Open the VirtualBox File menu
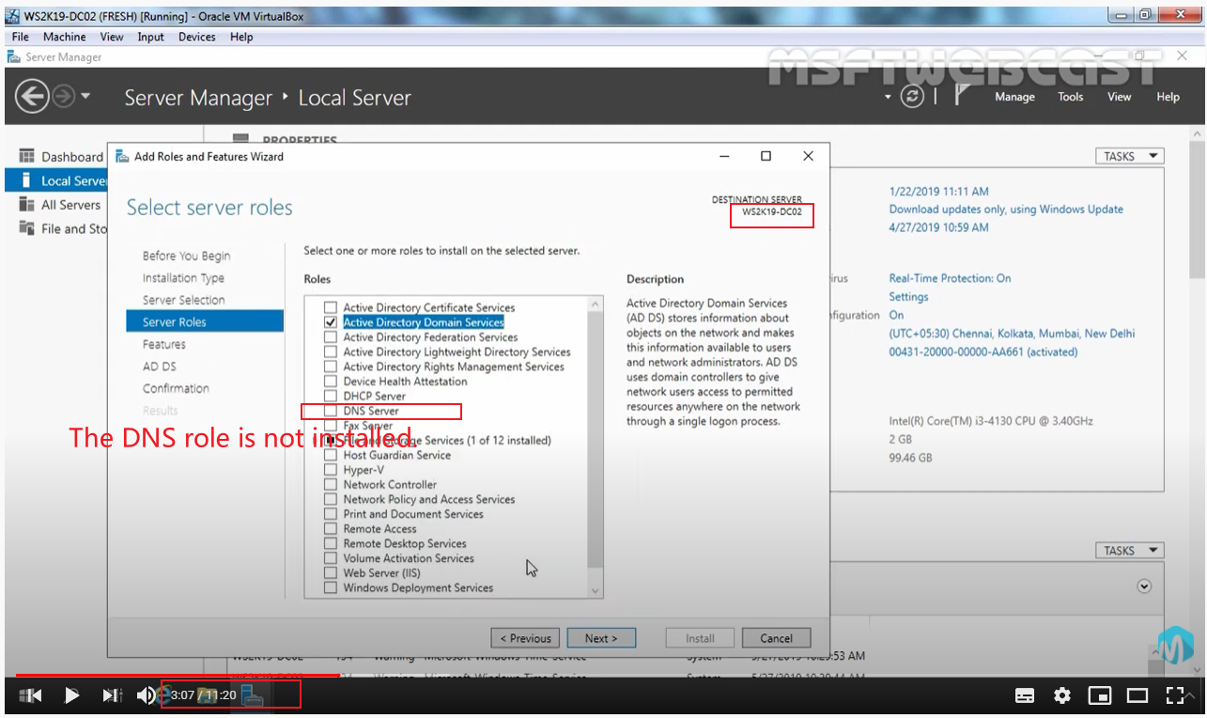 (20, 37)
